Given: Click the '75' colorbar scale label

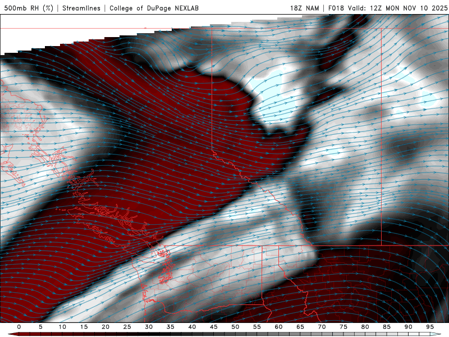Looking at the screenshot, I should click(x=343, y=327).
